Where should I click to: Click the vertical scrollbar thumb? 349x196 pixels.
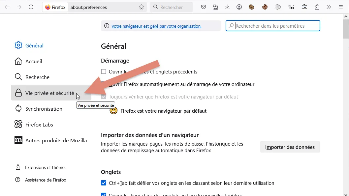pos(346,29)
